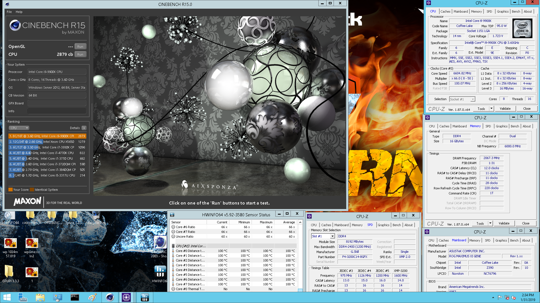The width and height of the screenshot is (540, 303).
Task: Click the network tray icon
Action: coord(507,297)
